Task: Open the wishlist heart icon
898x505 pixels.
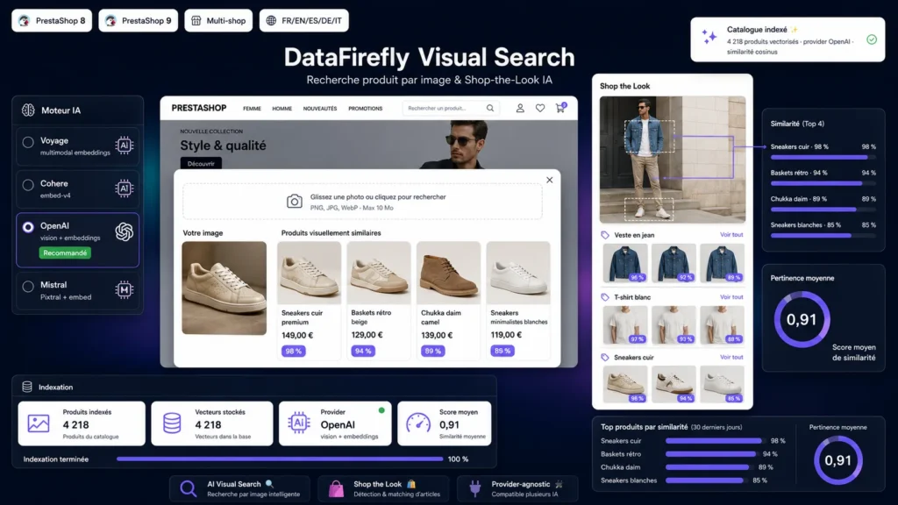Action: pos(540,108)
